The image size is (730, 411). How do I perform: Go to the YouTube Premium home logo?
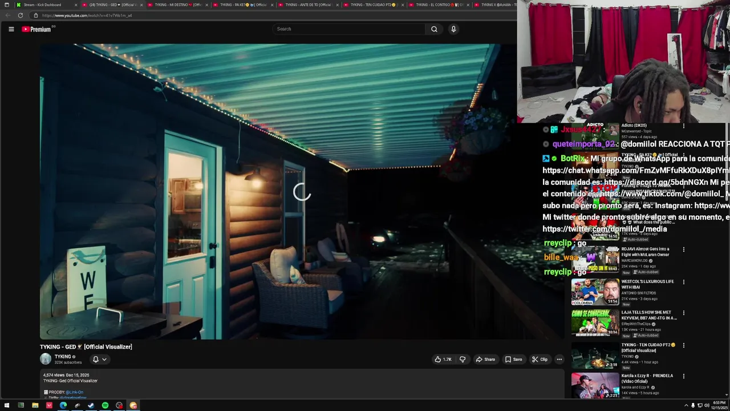pos(37,29)
